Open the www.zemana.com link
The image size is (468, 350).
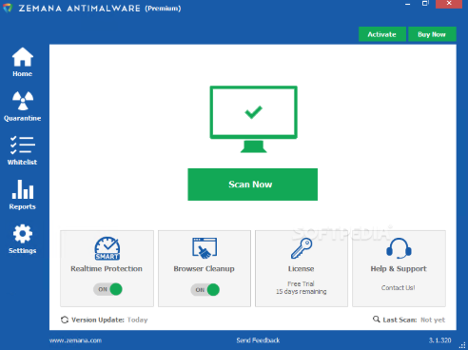tap(75, 340)
